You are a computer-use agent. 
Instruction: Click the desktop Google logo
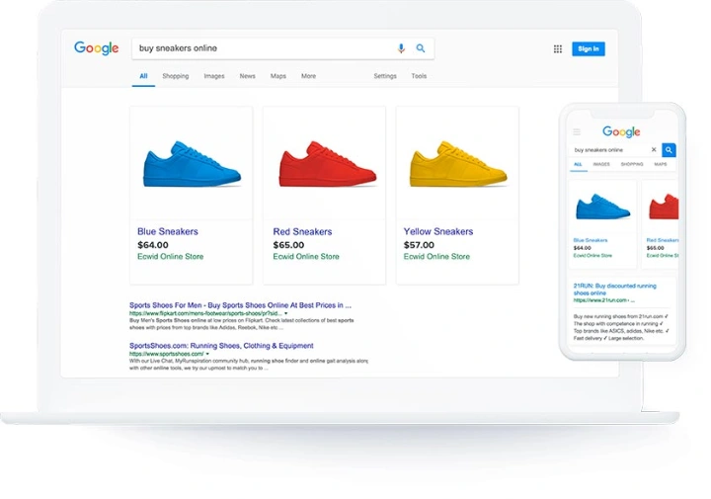(x=97, y=48)
